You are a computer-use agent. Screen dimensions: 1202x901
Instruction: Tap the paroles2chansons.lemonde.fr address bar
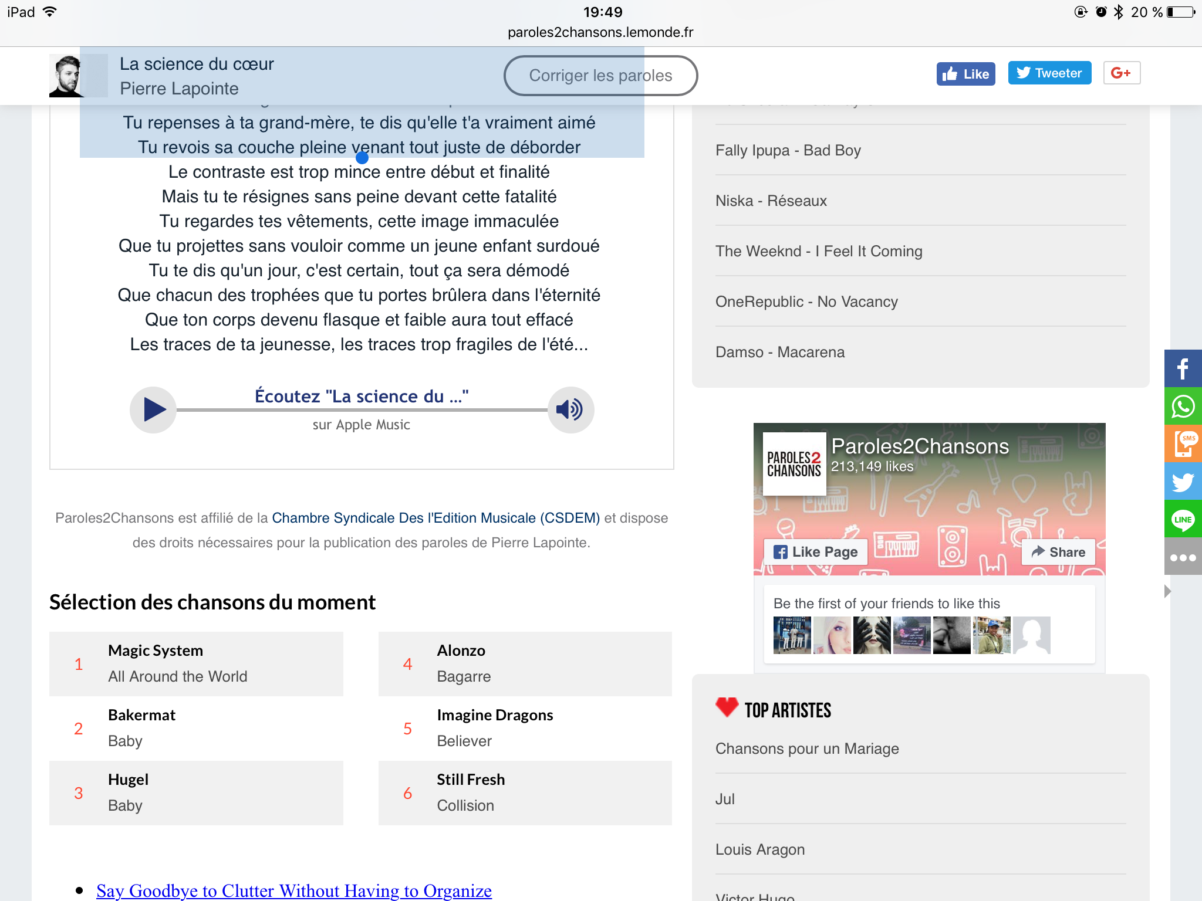(x=600, y=32)
